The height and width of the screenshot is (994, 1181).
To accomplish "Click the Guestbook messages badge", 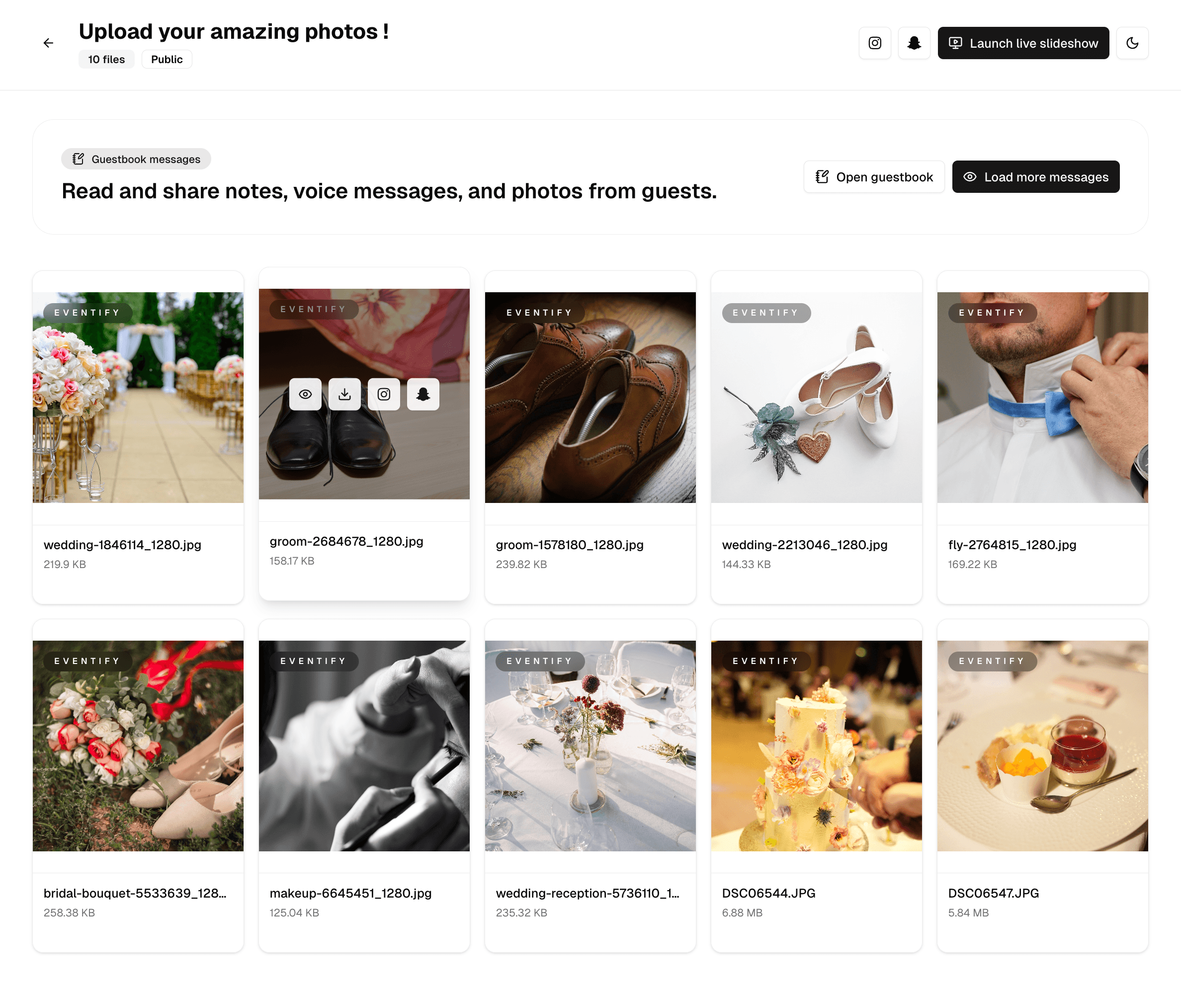I will (136, 160).
